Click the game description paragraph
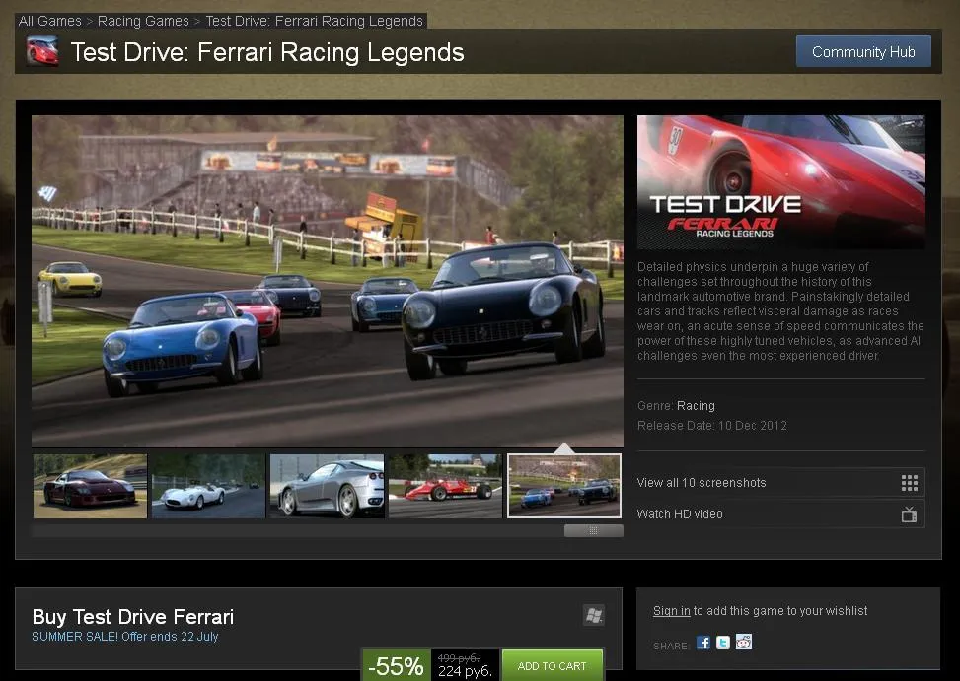Screen dimensions: 960x681 pos(780,311)
